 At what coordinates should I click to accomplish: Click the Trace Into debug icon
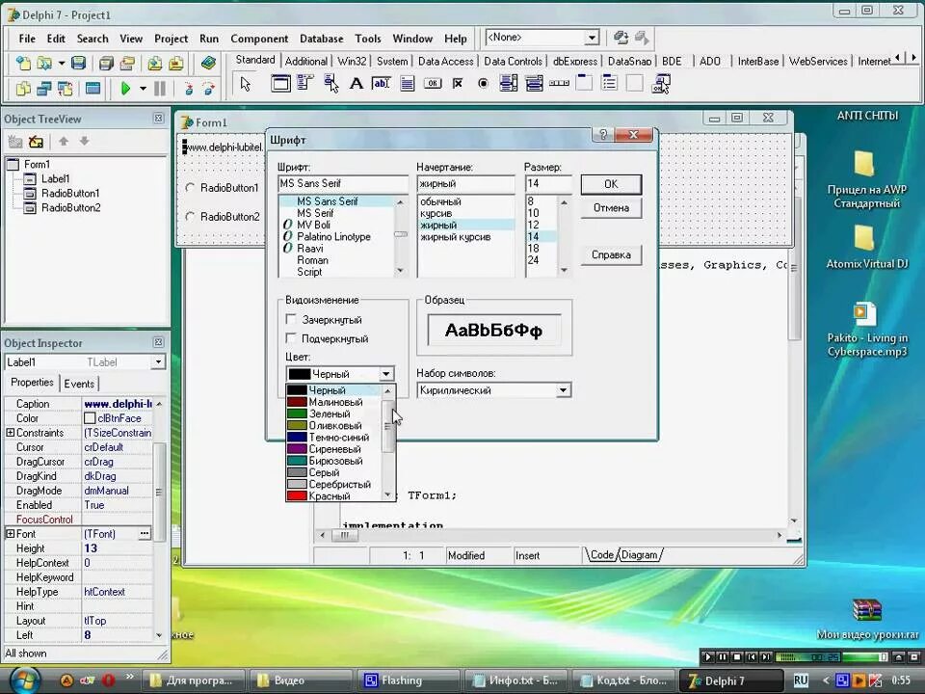(188, 89)
